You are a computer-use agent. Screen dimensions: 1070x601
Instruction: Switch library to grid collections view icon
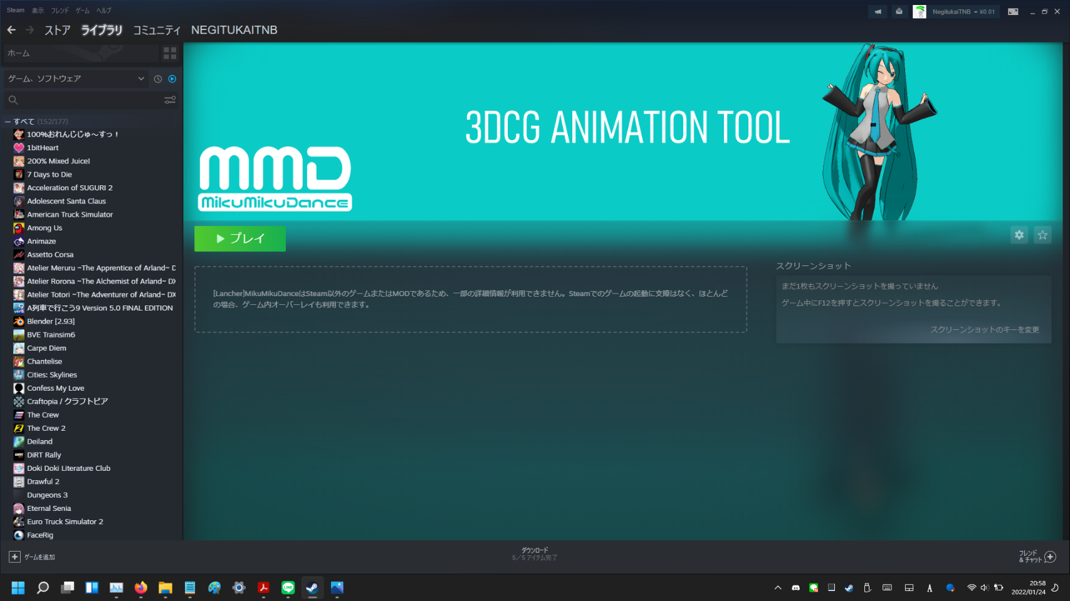[170, 53]
